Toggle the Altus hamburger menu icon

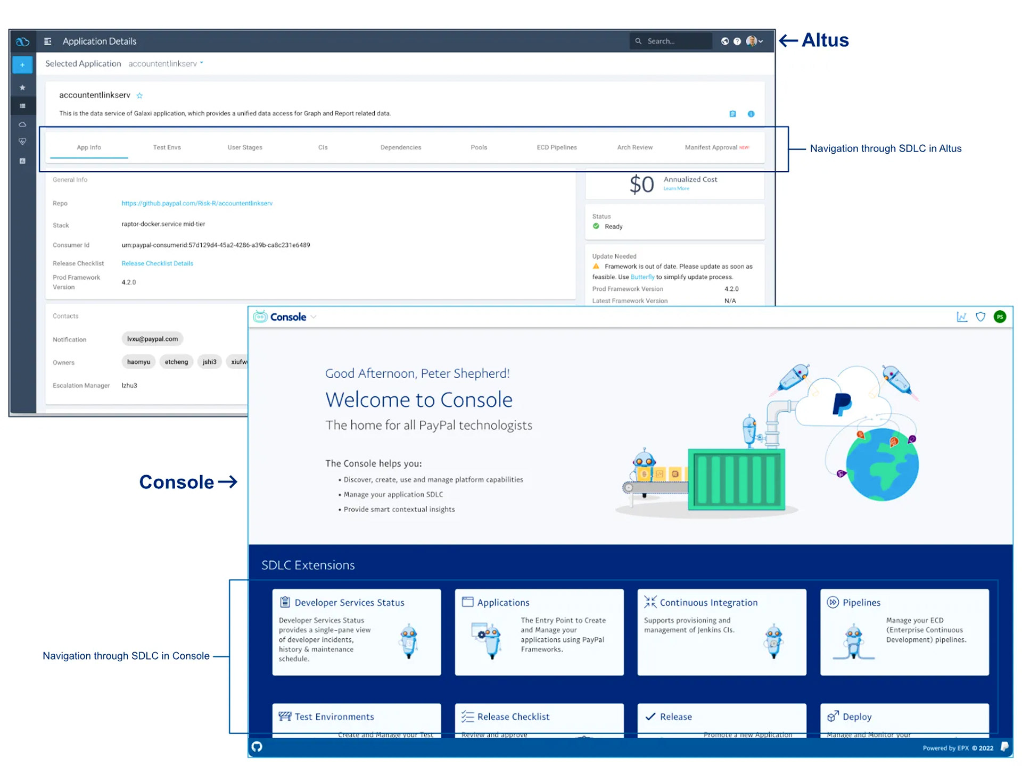[x=48, y=41]
